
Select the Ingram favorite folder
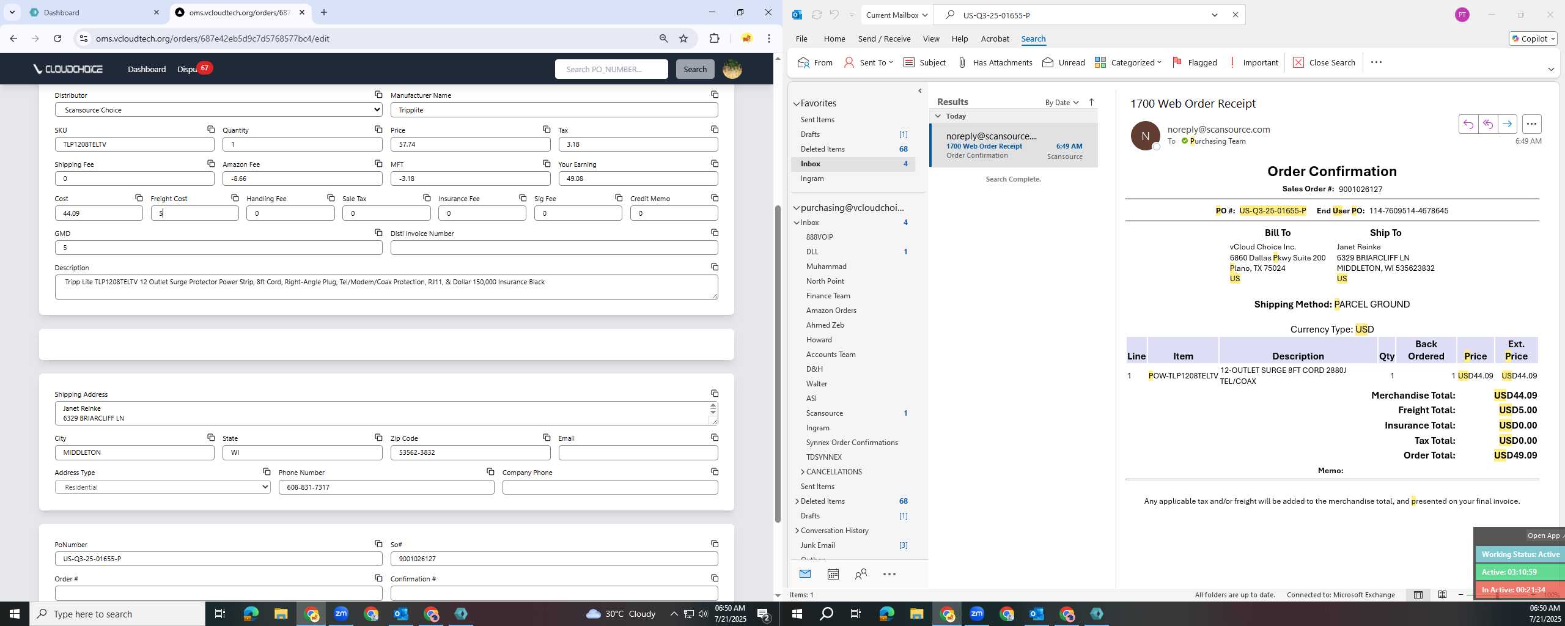click(x=812, y=178)
